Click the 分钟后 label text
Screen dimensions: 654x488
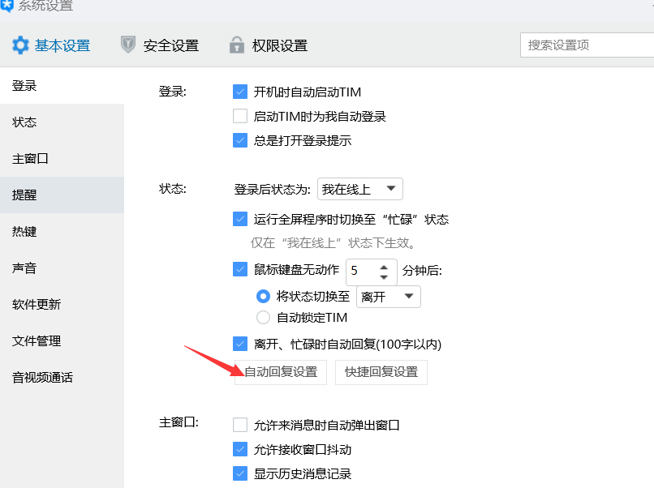[422, 271]
